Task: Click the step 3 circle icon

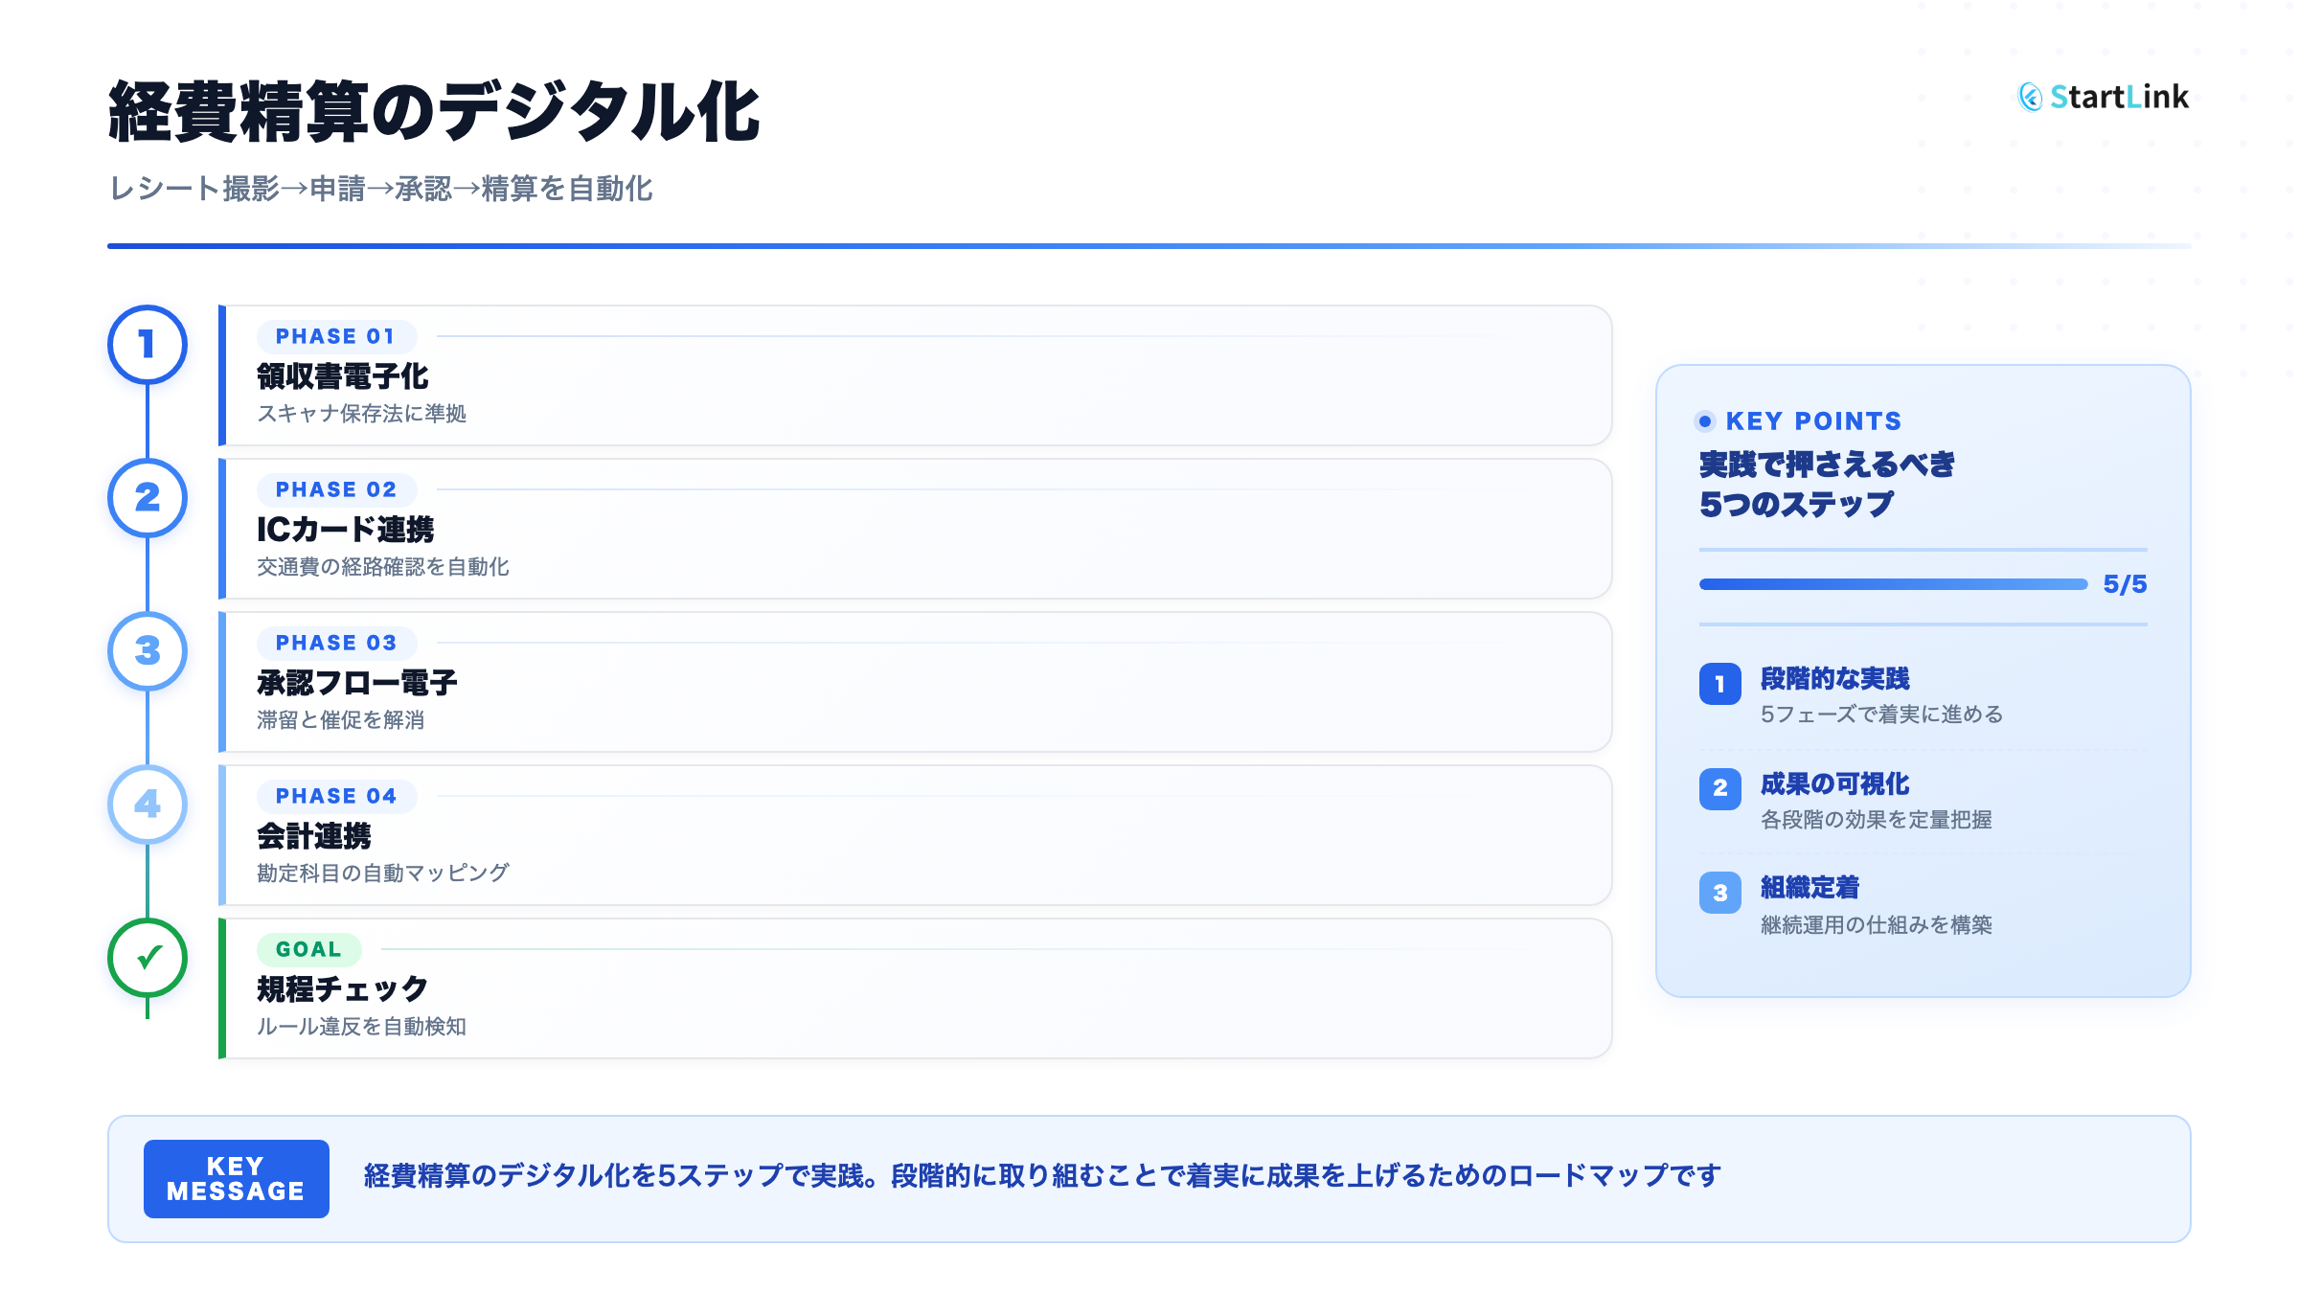Action: (x=147, y=651)
